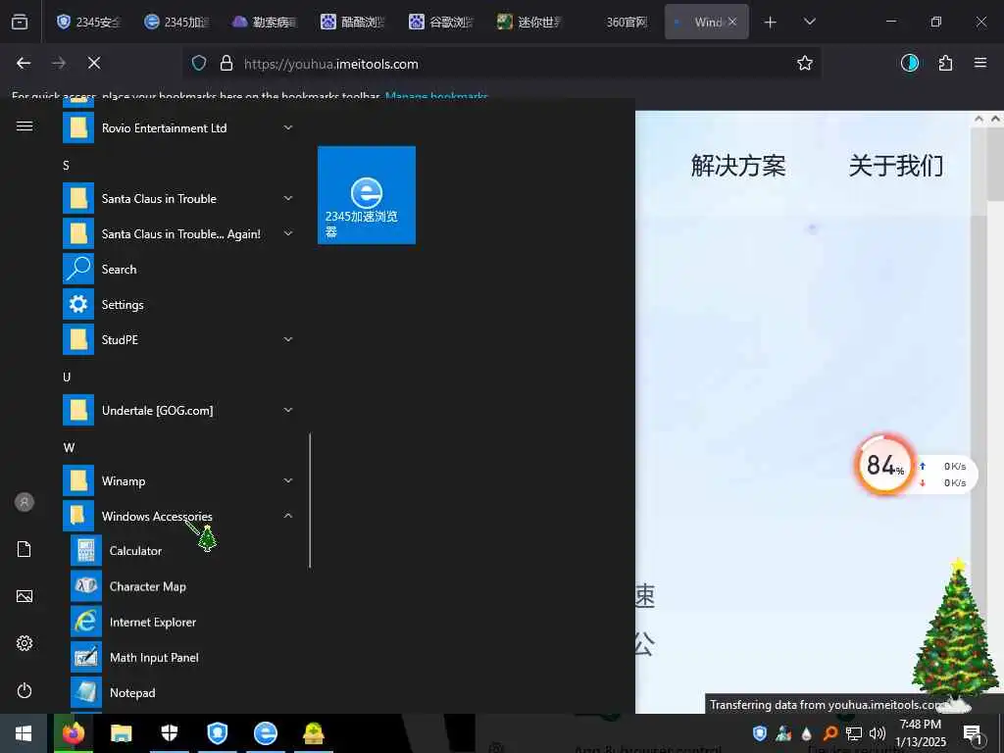Open Documents from the Start sidebar
1004x753 pixels.
(25, 549)
